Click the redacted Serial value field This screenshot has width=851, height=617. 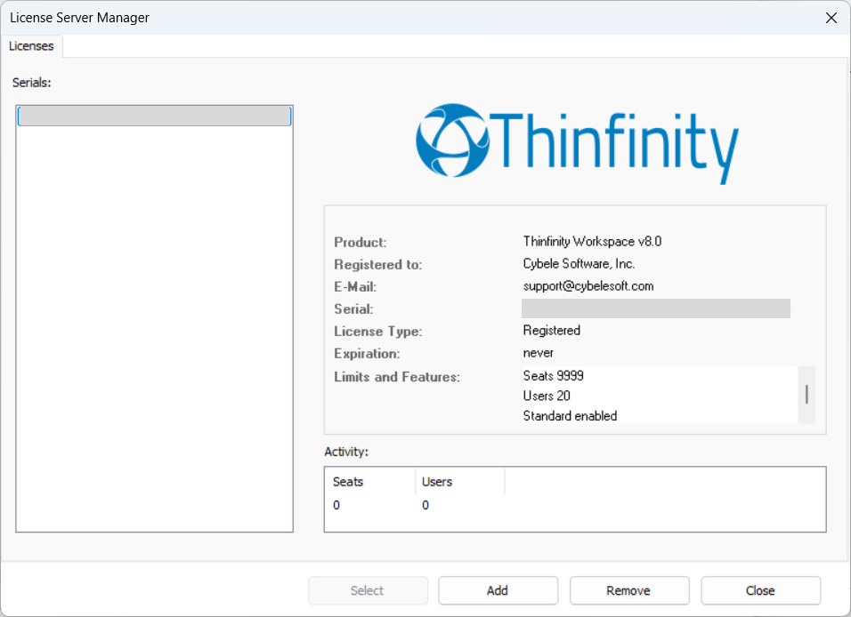(656, 308)
